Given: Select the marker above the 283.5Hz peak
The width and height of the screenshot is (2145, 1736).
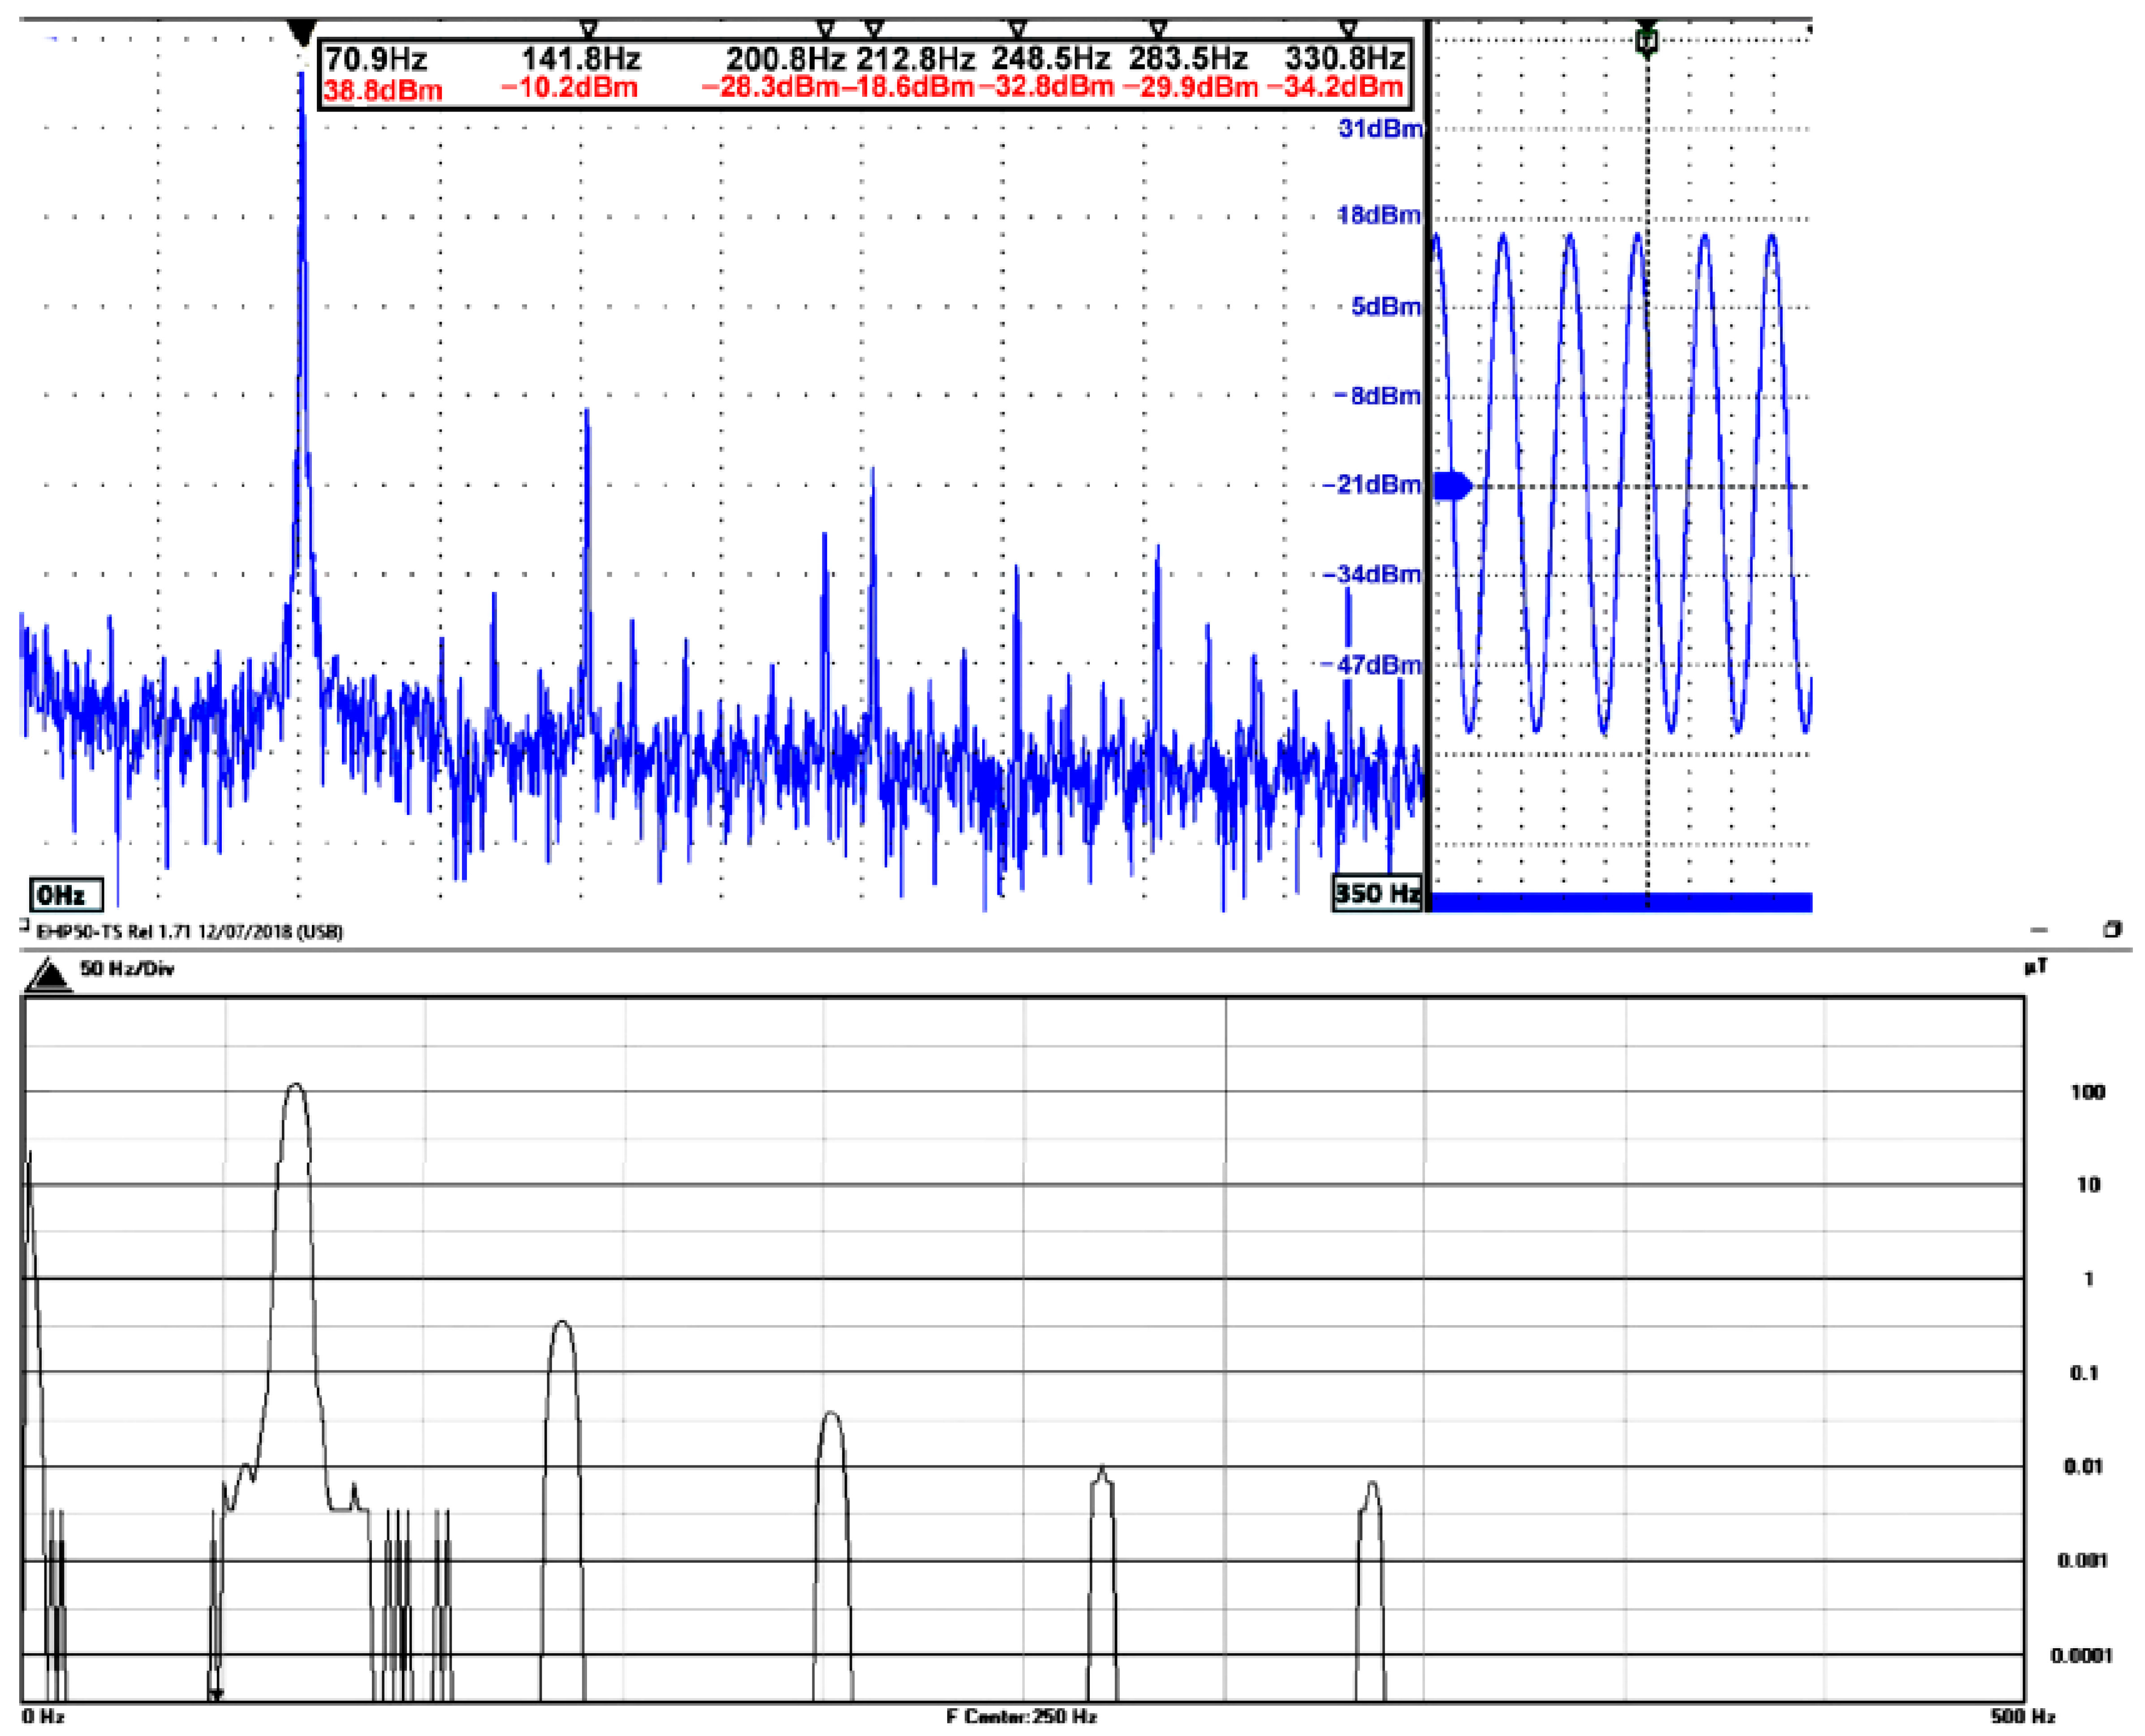Looking at the screenshot, I should point(1158,29).
